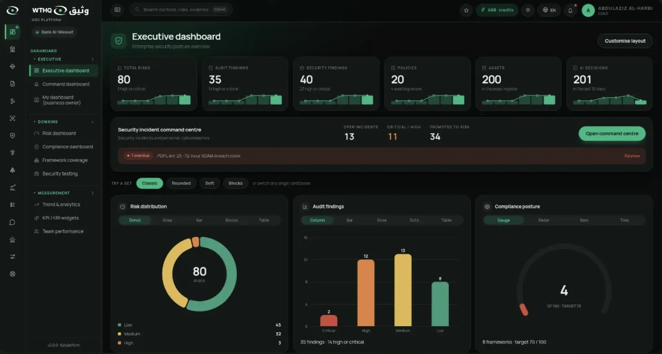
Task: Click the shield icon beside Executive dashboard title
Action: tap(118, 41)
